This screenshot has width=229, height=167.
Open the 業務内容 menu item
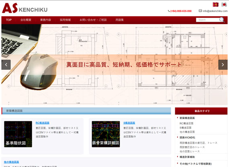pyautogui.click(x=45, y=20)
